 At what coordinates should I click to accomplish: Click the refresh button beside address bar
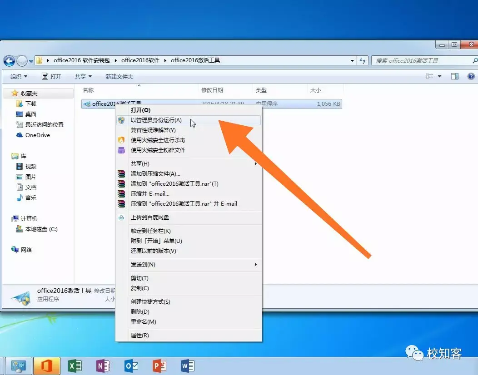(x=363, y=61)
